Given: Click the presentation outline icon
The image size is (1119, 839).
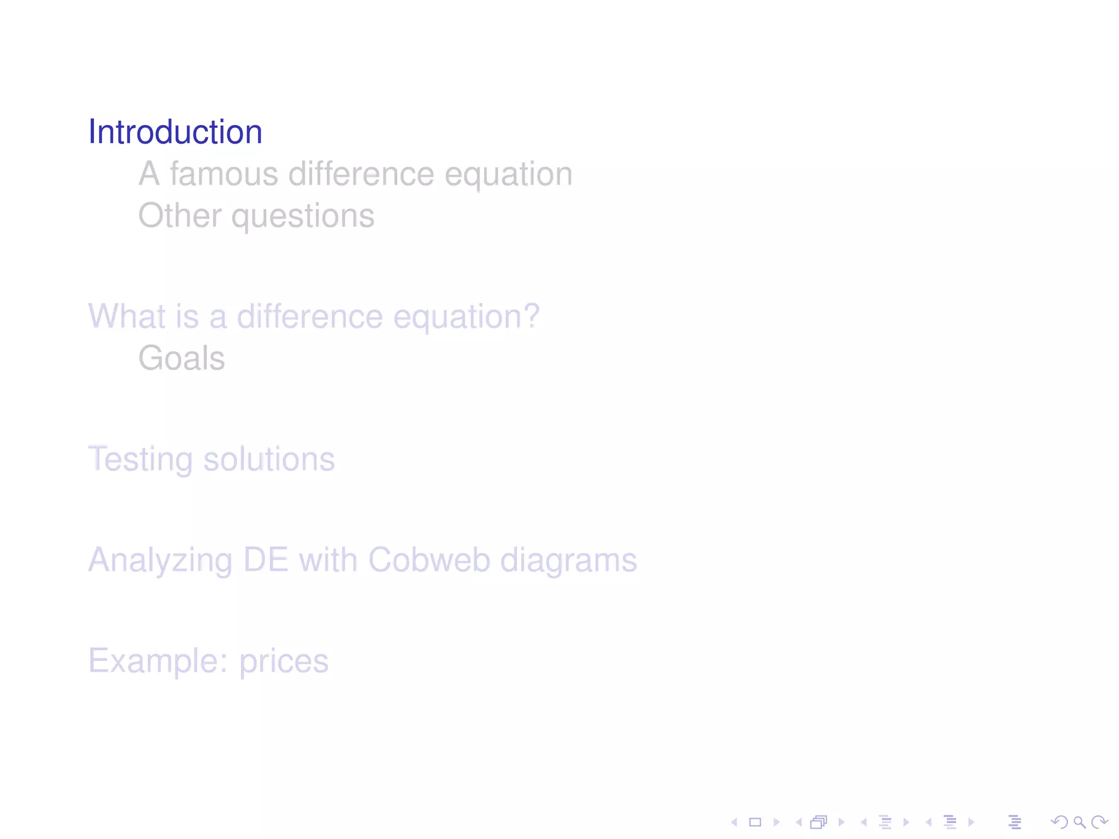Looking at the screenshot, I should coord(1015,822).
